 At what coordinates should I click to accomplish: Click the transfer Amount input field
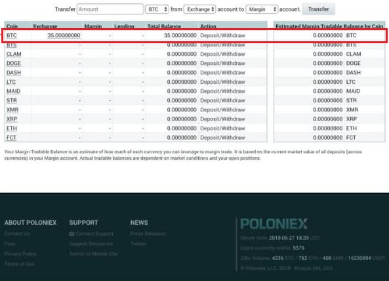click(110, 9)
